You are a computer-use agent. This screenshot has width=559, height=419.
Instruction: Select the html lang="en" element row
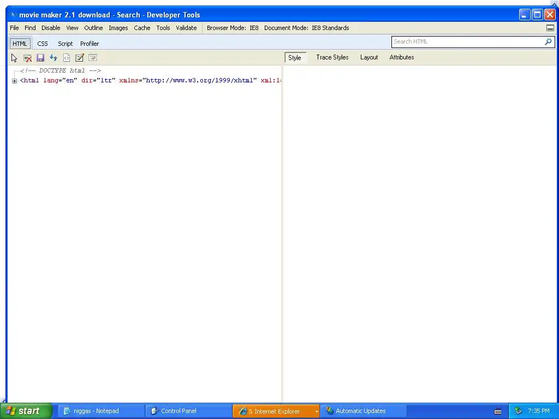(x=151, y=81)
